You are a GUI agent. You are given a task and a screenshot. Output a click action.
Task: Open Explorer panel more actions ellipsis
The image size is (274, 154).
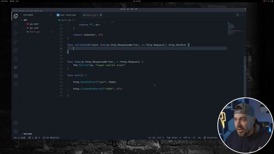click(51, 15)
